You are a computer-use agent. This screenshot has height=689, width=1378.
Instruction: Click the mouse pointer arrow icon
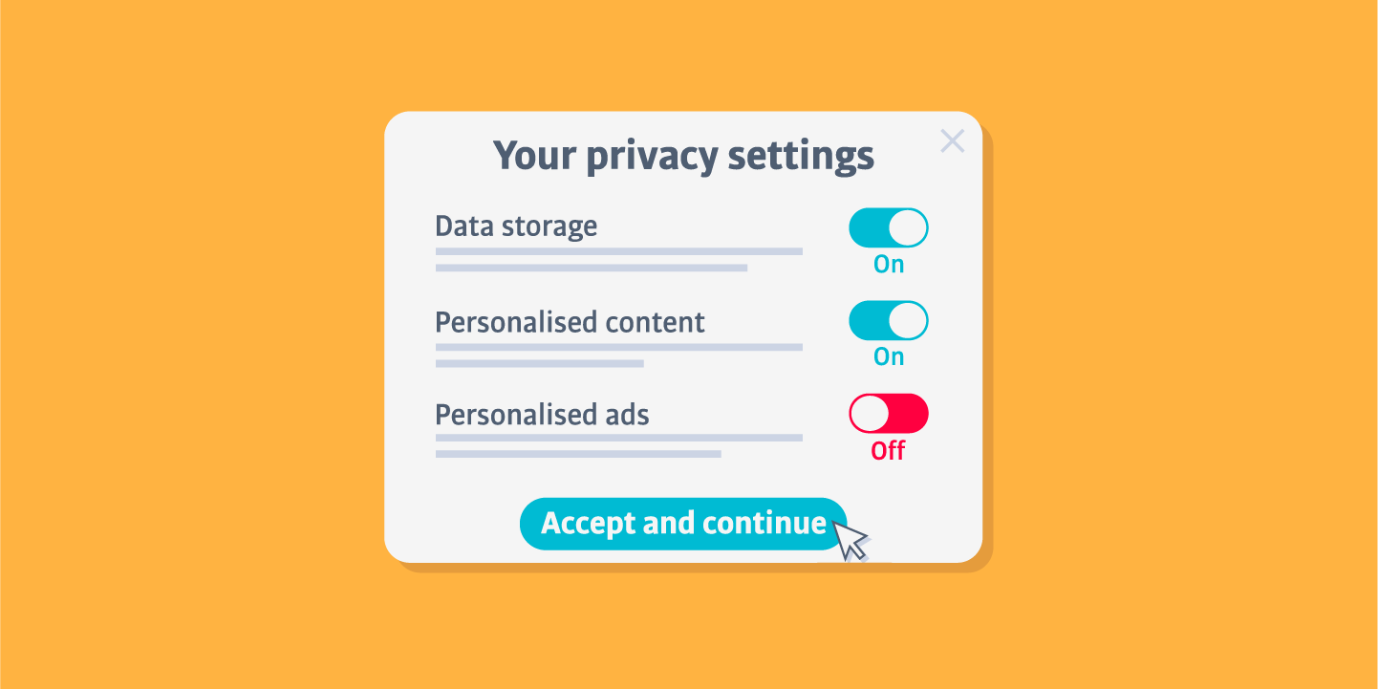(849, 538)
